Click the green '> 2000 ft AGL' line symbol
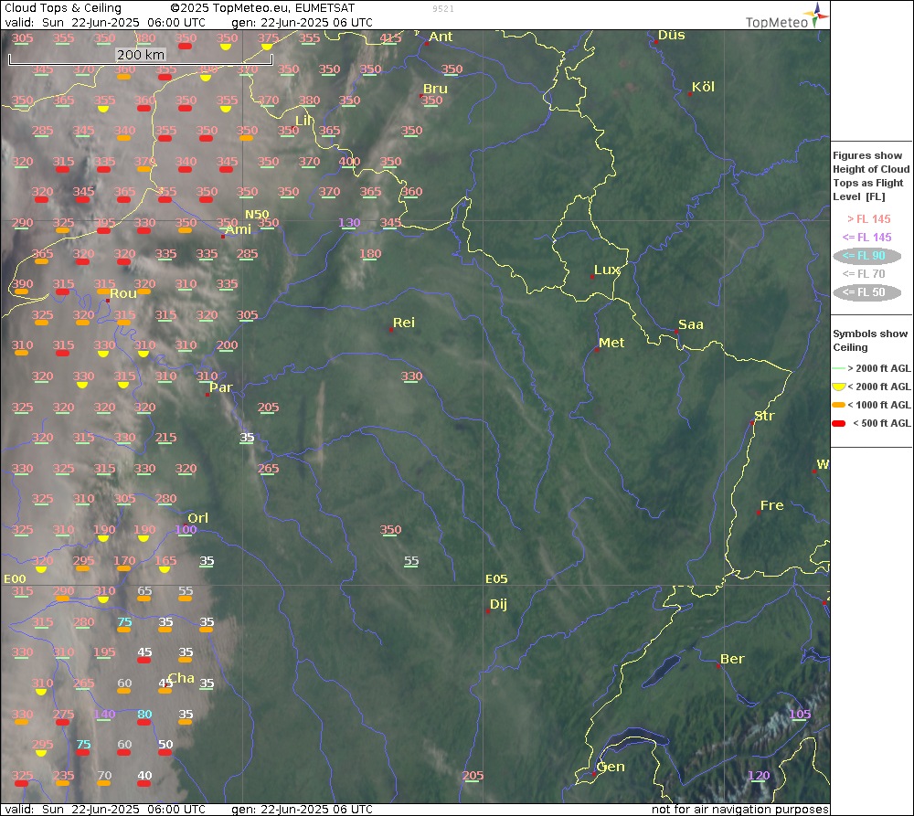The width and height of the screenshot is (914, 816). tap(839, 368)
